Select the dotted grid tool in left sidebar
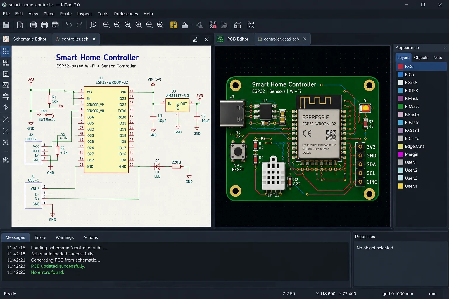Image resolution: width=449 pixels, height=299 pixels. tap(6, 52)
